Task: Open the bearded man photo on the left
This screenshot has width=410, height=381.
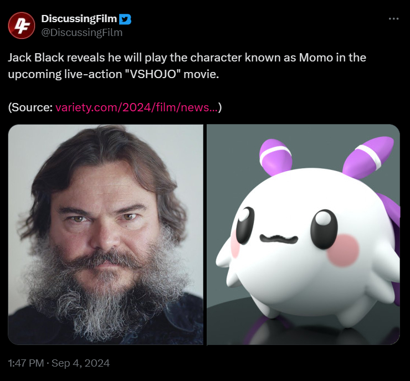Action: click(106, 235)
